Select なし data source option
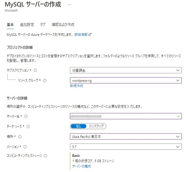This screenshot has width=186, height=172. click(79, 126)
